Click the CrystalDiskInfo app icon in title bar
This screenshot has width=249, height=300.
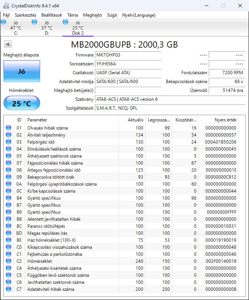[6, 6]
